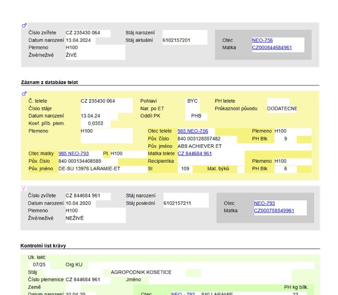The width and height of the screenshot is (338, 295).
Task: Click the stable name AGROPODNIK KOSETICE
Action: (141, 272)
